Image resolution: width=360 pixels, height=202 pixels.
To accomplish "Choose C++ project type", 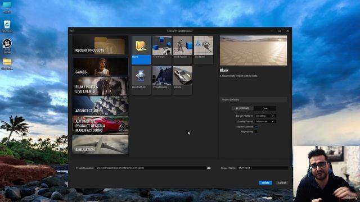I will 265,108.
